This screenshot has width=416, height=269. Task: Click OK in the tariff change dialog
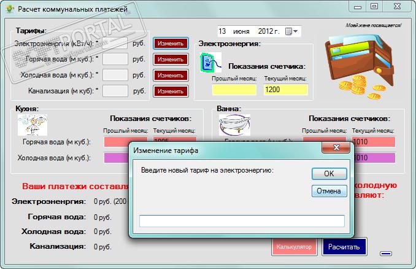329,174
